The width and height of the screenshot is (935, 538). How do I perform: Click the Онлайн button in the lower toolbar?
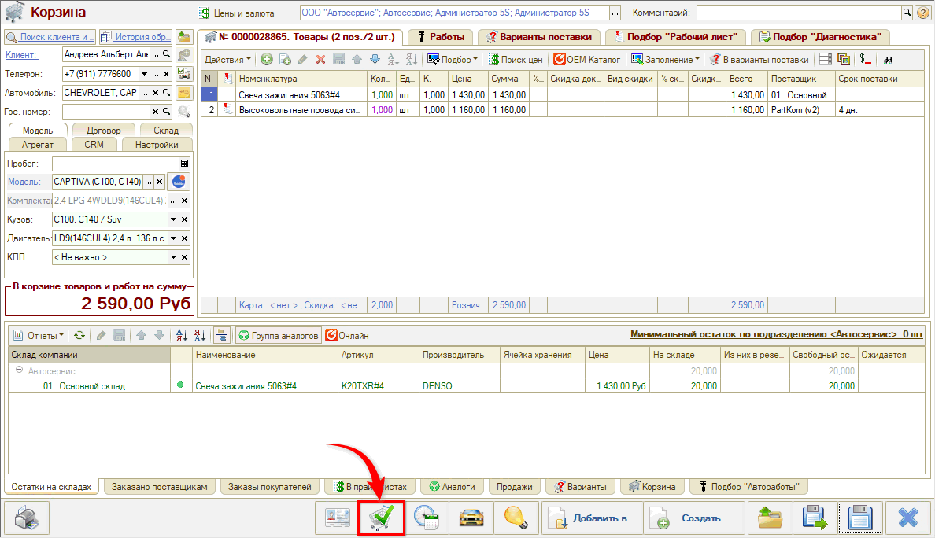pyautogui.click(x=347, y=336)
